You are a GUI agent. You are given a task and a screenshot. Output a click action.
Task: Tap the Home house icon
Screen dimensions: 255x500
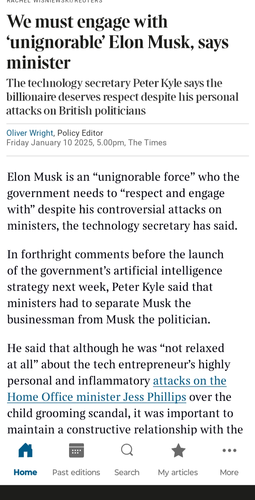(25, 450)
